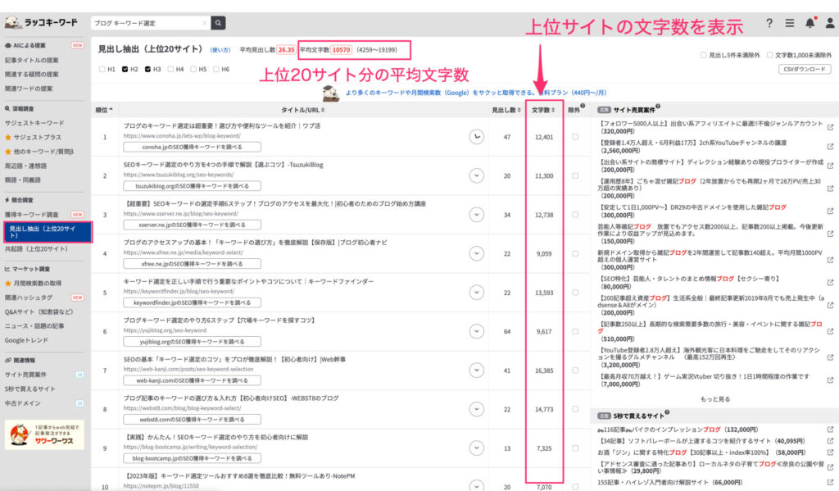Click the search magnifier button
839x491 pixels.
[218, 23]
